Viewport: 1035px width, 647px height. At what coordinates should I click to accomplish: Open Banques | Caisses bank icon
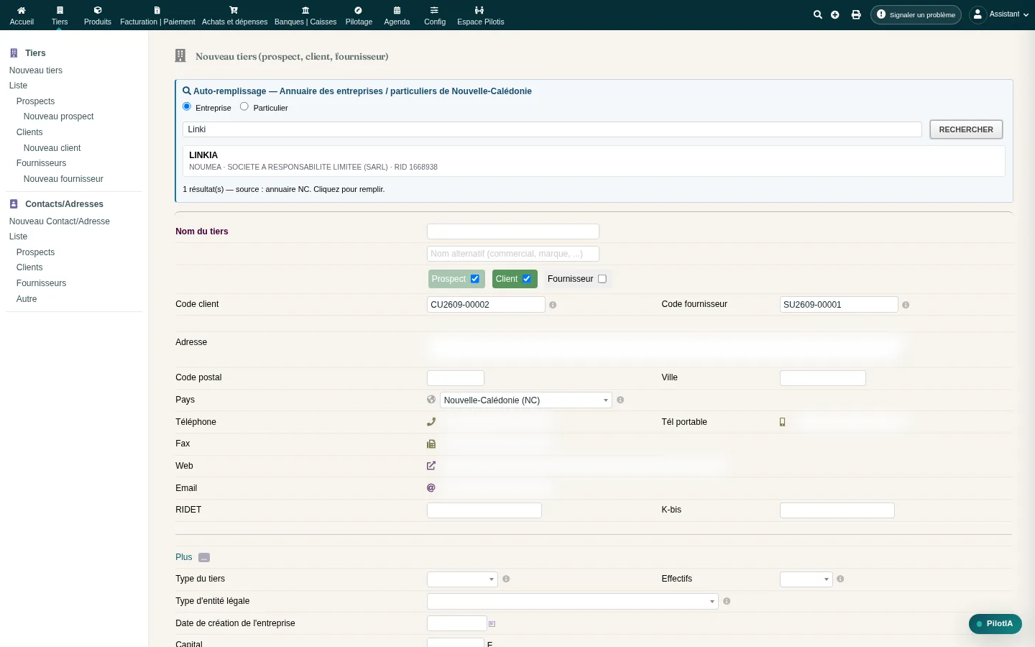point(305,10)
